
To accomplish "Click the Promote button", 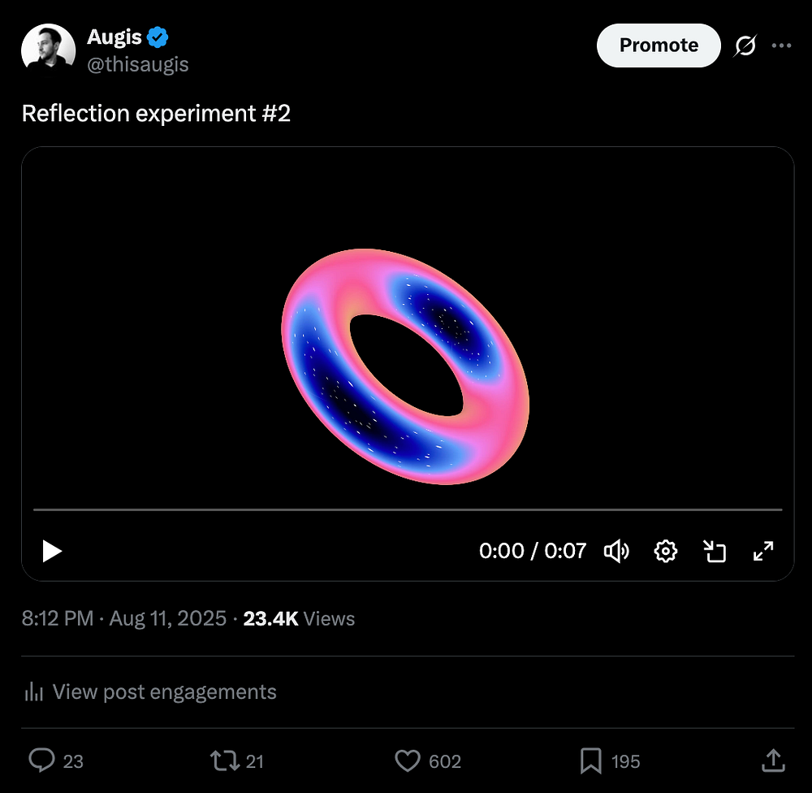I will pos(659,45).
